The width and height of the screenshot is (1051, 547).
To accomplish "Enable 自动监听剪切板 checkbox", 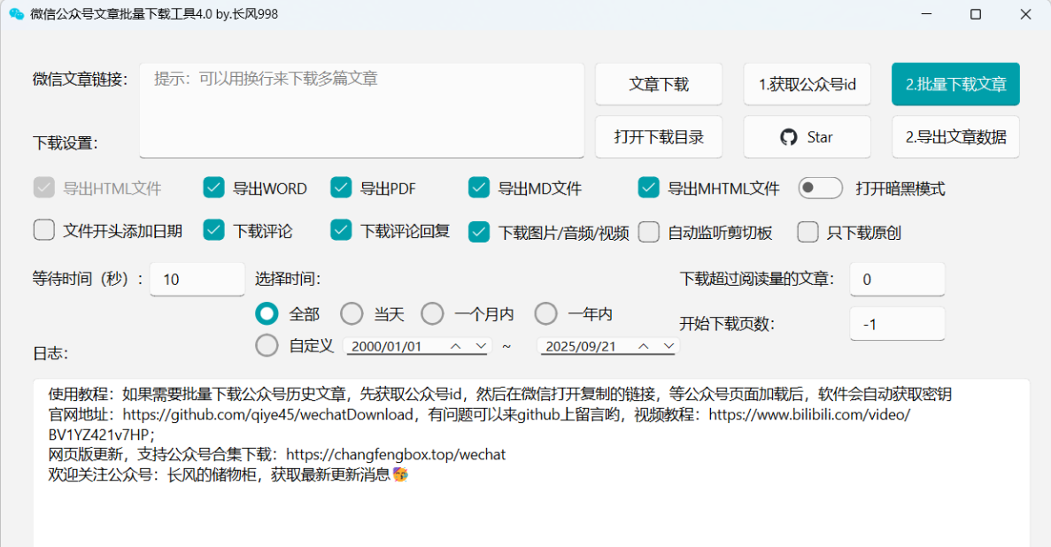I will [649, 232].
